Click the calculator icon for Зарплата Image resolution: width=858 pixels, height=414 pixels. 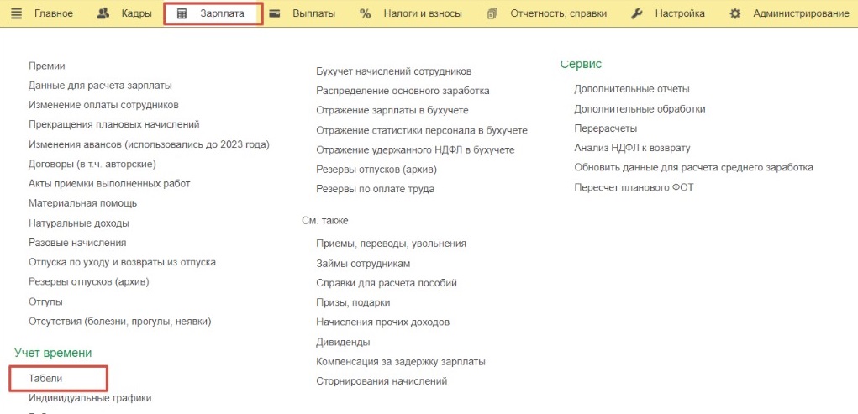point(182,13)
